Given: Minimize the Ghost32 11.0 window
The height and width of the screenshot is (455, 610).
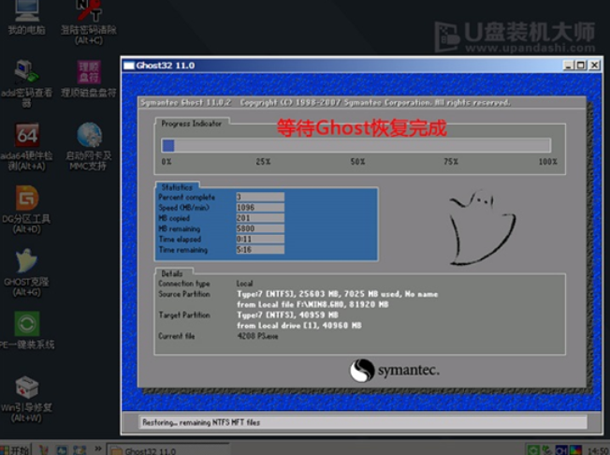Looking at the screenshot, I should pyautogui.click(x=570, y=65).
